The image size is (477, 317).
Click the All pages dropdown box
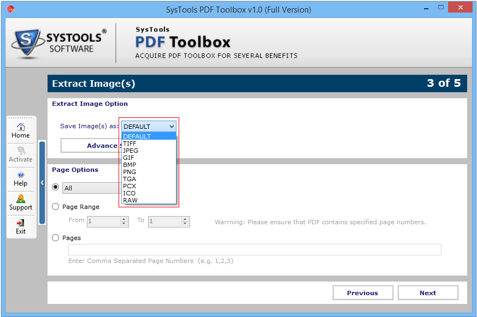tap(91, 188)
